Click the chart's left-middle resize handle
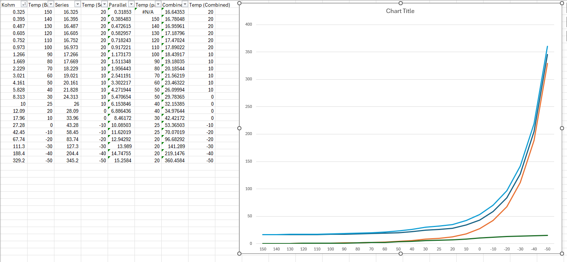The height and width of the screenshot is (262, 567). (x=239, y=128)
